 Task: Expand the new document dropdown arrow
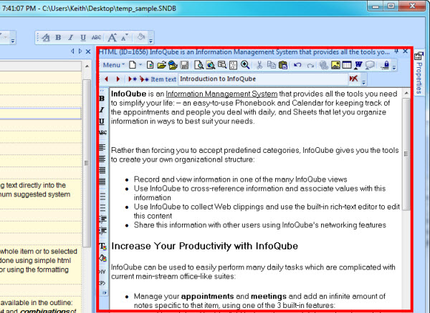(140, 65)
